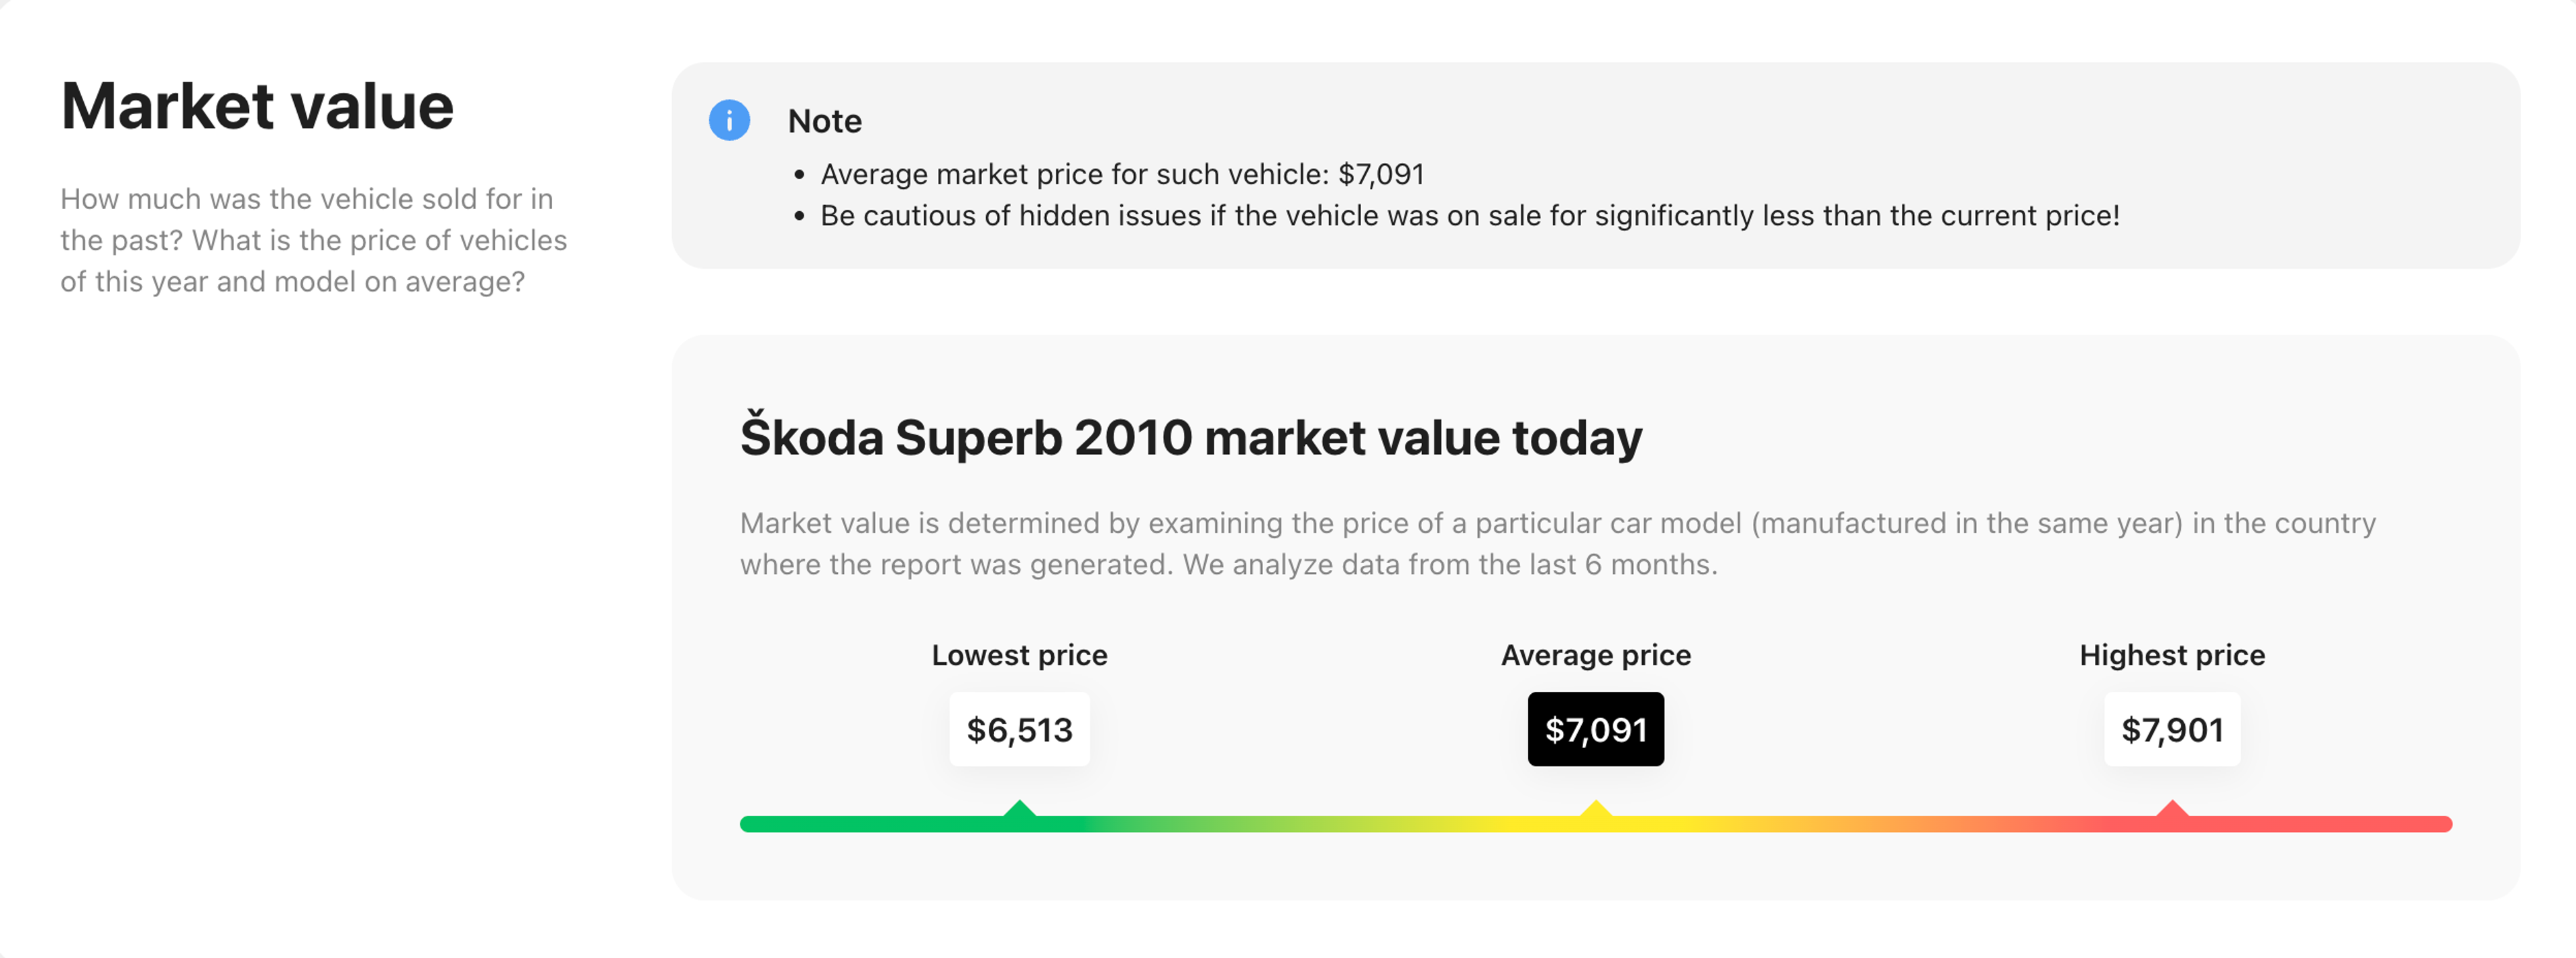Click the left sidebar question text
Screen dimensions: 2576x958
click(x=313, y=241)
